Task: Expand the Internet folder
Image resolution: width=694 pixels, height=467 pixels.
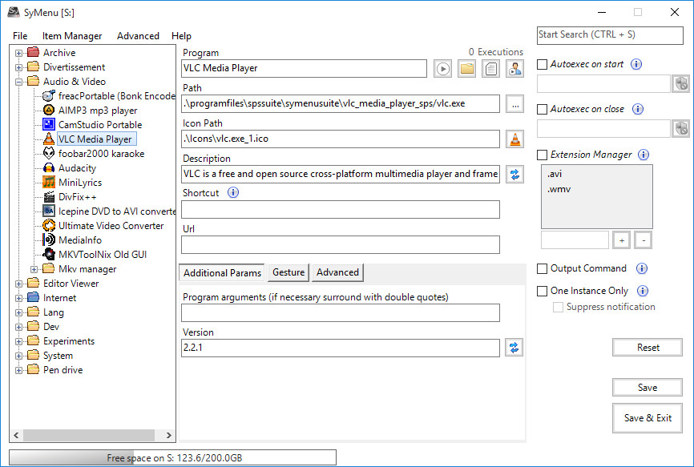Action: pos(18,298)
